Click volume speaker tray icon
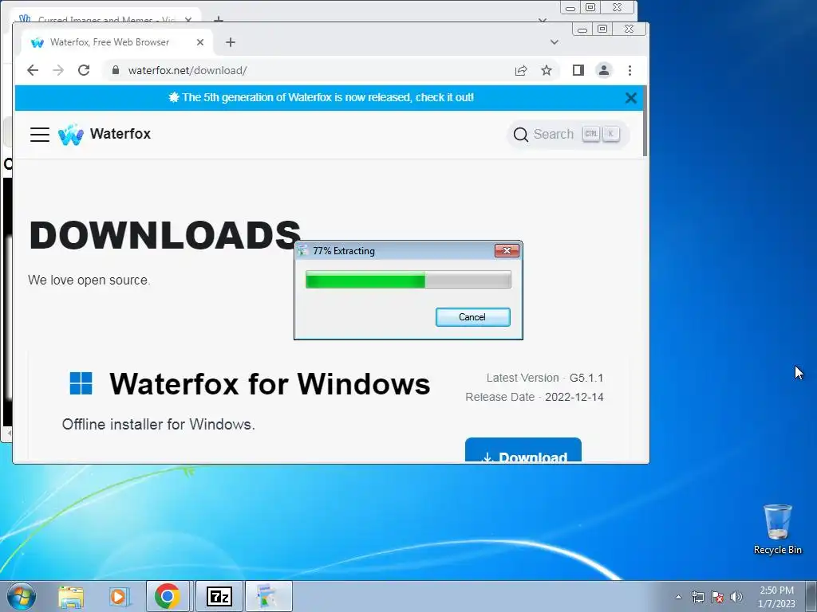 736,597
